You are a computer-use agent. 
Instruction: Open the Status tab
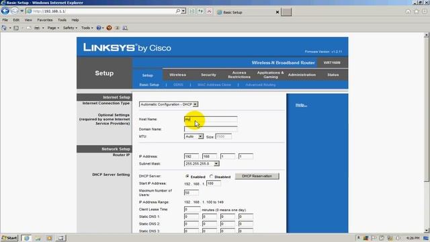(333, 75)
